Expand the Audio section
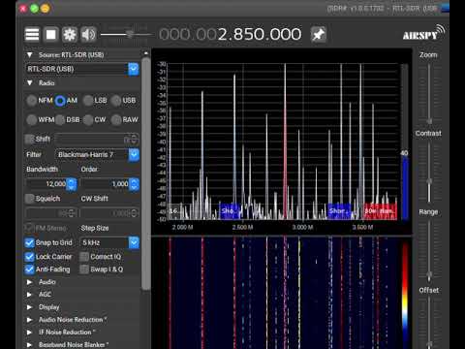This screenshot has height=349, width=465. [29, 282]
